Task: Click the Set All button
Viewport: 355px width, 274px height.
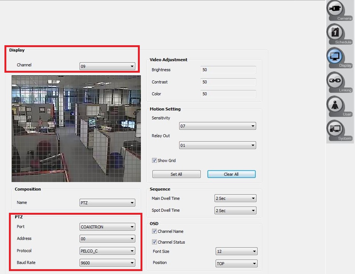Action: pyautogui.click(x=176, y=174)
